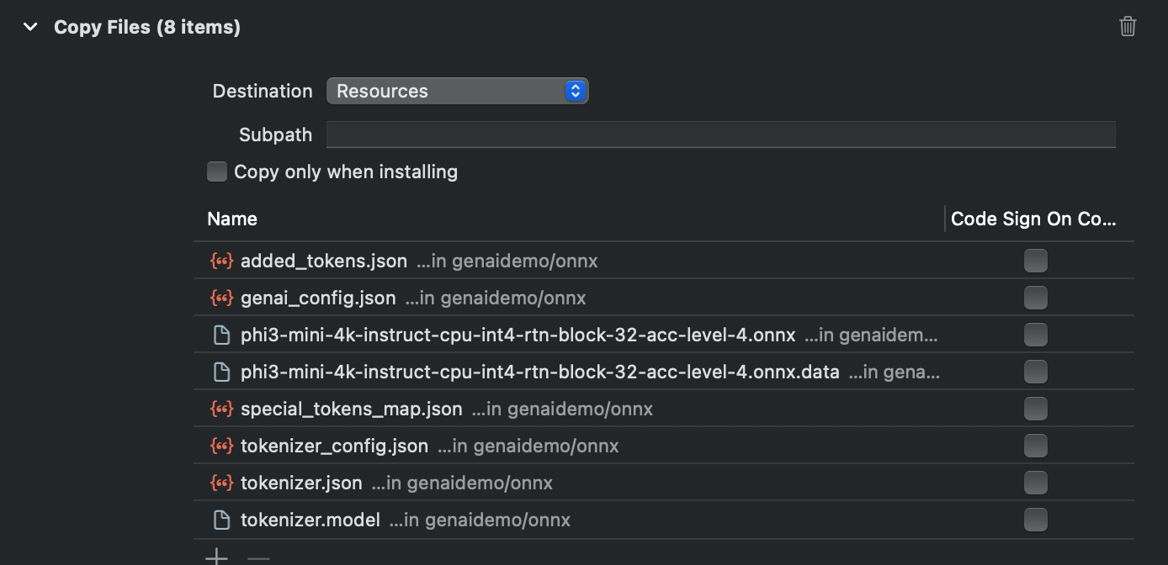Collapse the Copy Files section
The image size is (1168, 565).
[x=31, y=27]
